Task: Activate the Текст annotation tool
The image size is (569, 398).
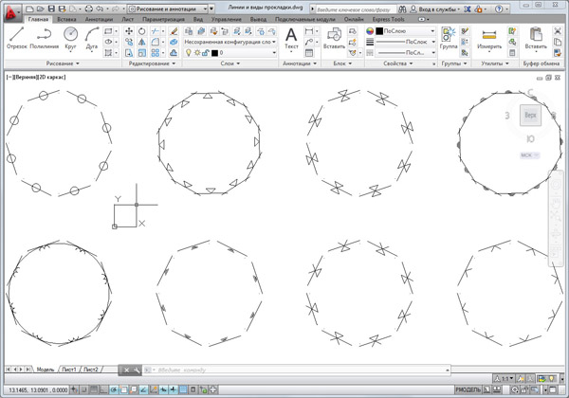Action: click(291, 38)
